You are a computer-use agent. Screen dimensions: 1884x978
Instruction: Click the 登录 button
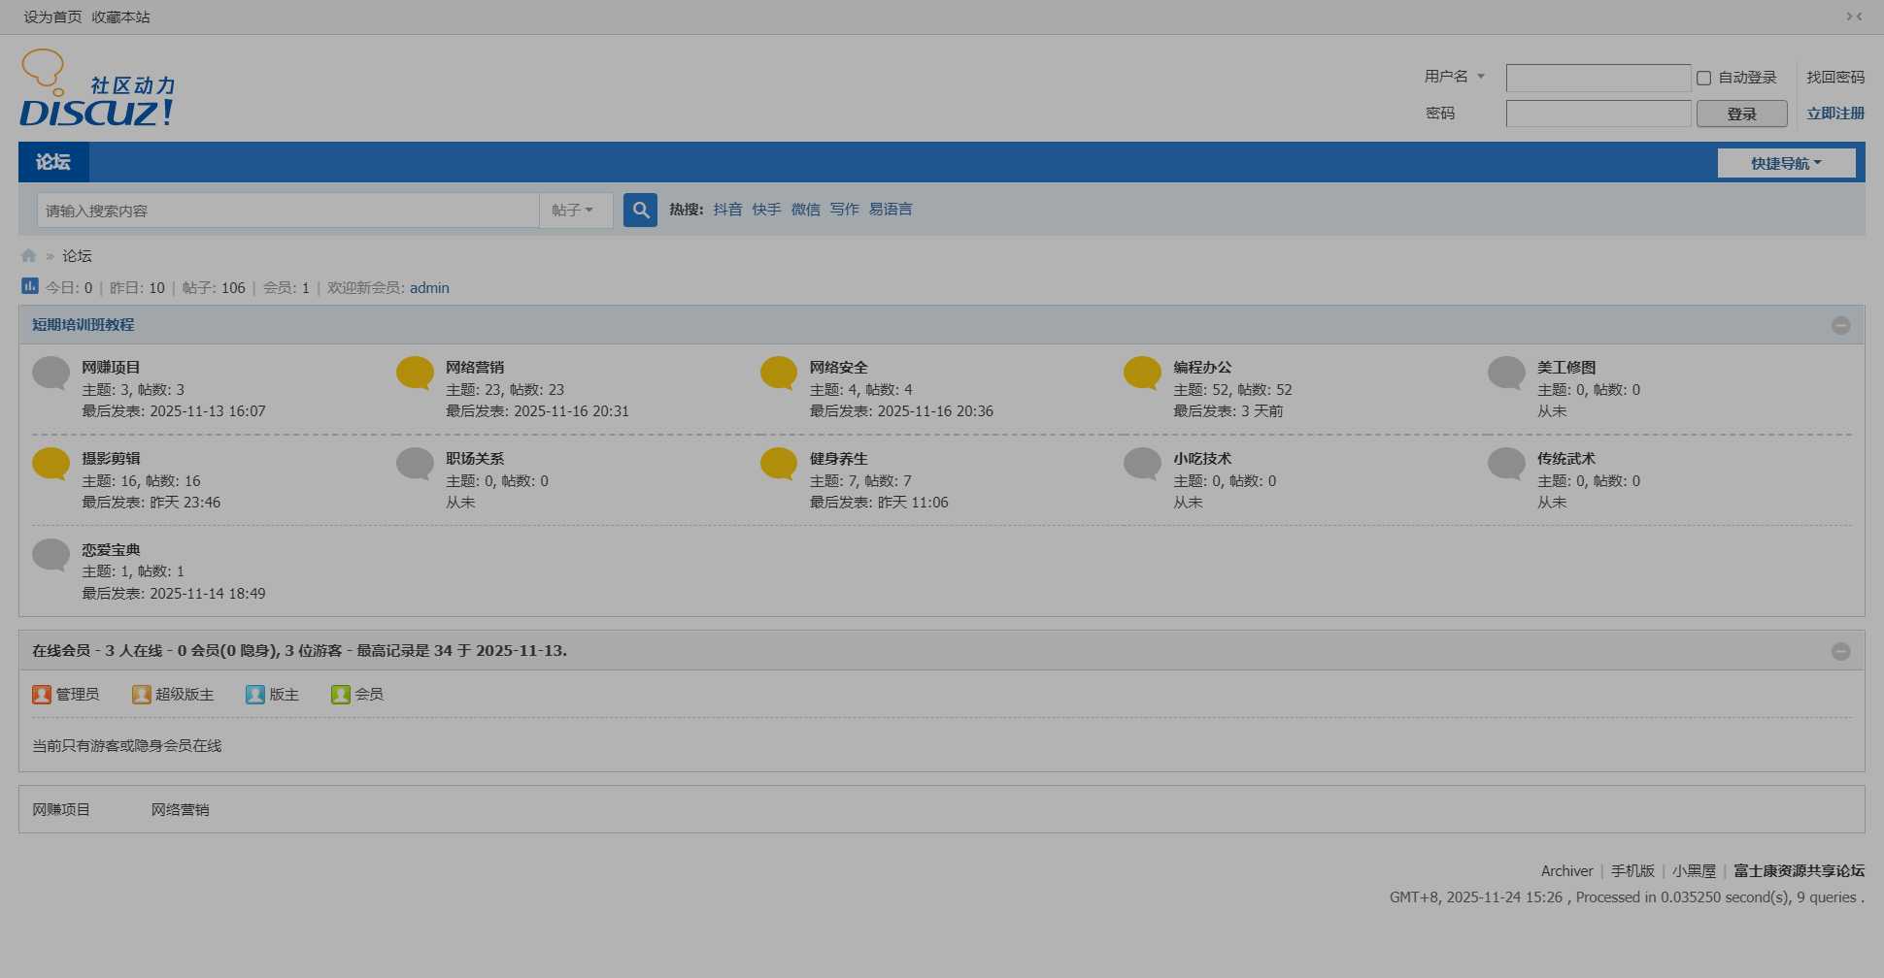click(1741, 114)
